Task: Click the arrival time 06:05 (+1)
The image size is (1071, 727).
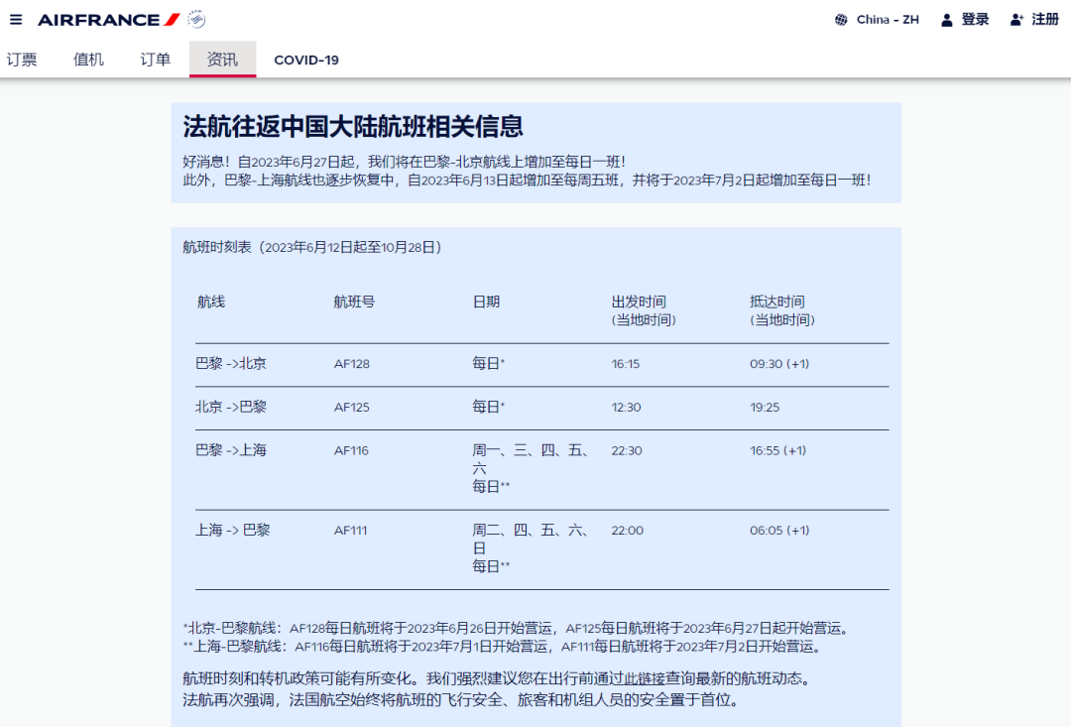Action: tap(779, 531)
